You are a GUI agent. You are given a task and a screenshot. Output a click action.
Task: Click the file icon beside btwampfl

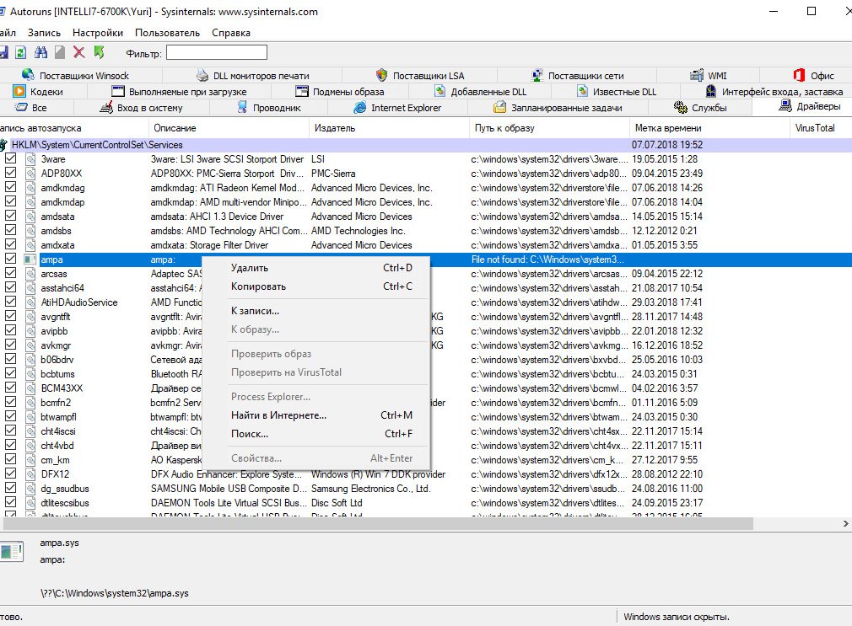[x=30, y=417]
